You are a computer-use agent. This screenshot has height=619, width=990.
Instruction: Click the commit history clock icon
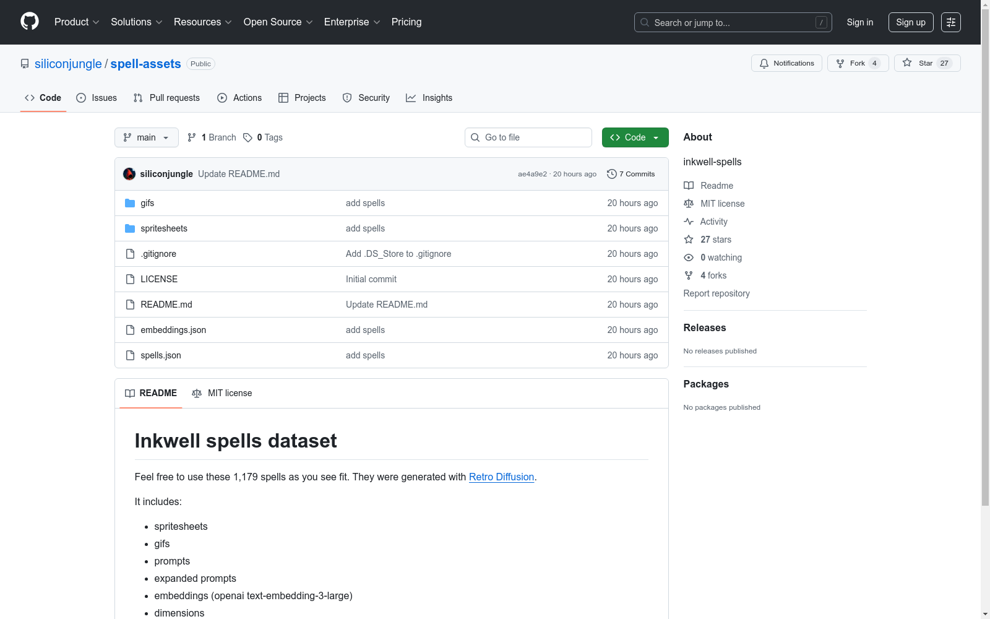(x=612, y=174)
